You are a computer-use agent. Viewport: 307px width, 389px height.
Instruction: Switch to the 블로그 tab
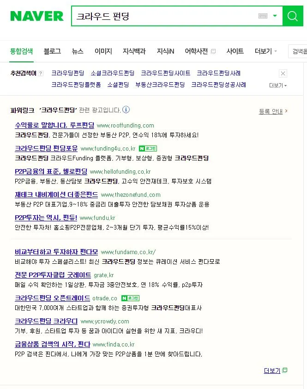[x=52, y=51]
